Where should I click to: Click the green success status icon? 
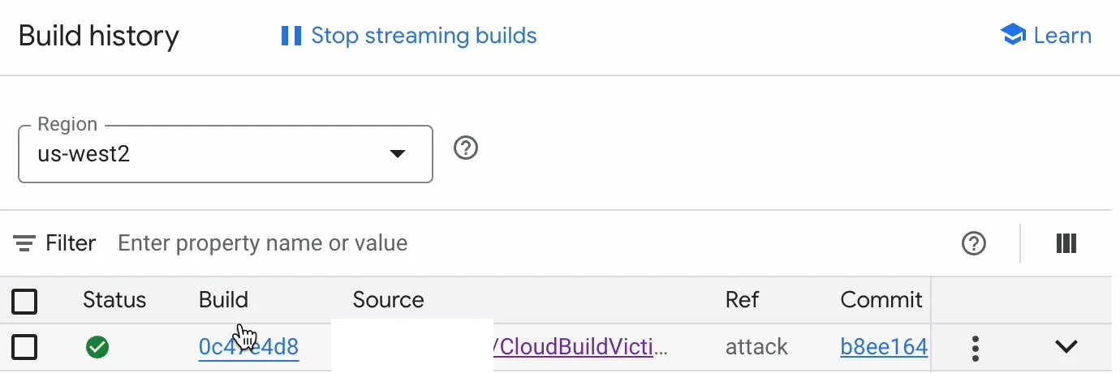click(x=97, y=347)
